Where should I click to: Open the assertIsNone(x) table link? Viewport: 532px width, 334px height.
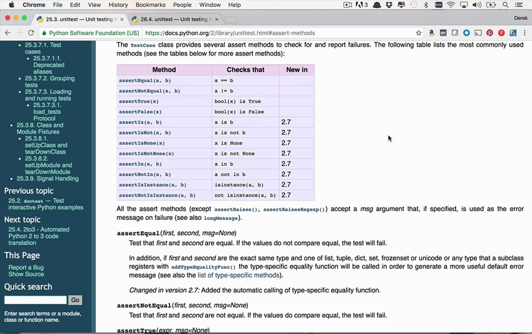coord(142,143)
